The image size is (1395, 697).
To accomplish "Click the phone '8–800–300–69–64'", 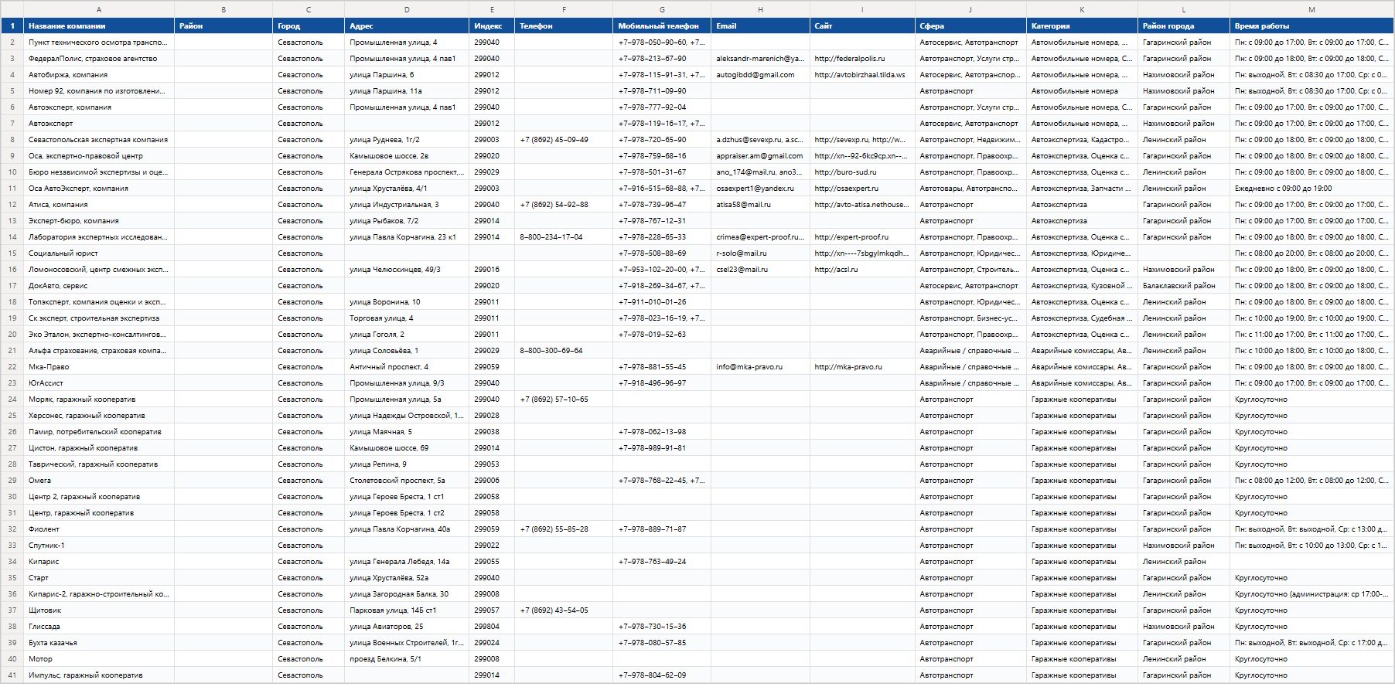I will tap(564, 351).
